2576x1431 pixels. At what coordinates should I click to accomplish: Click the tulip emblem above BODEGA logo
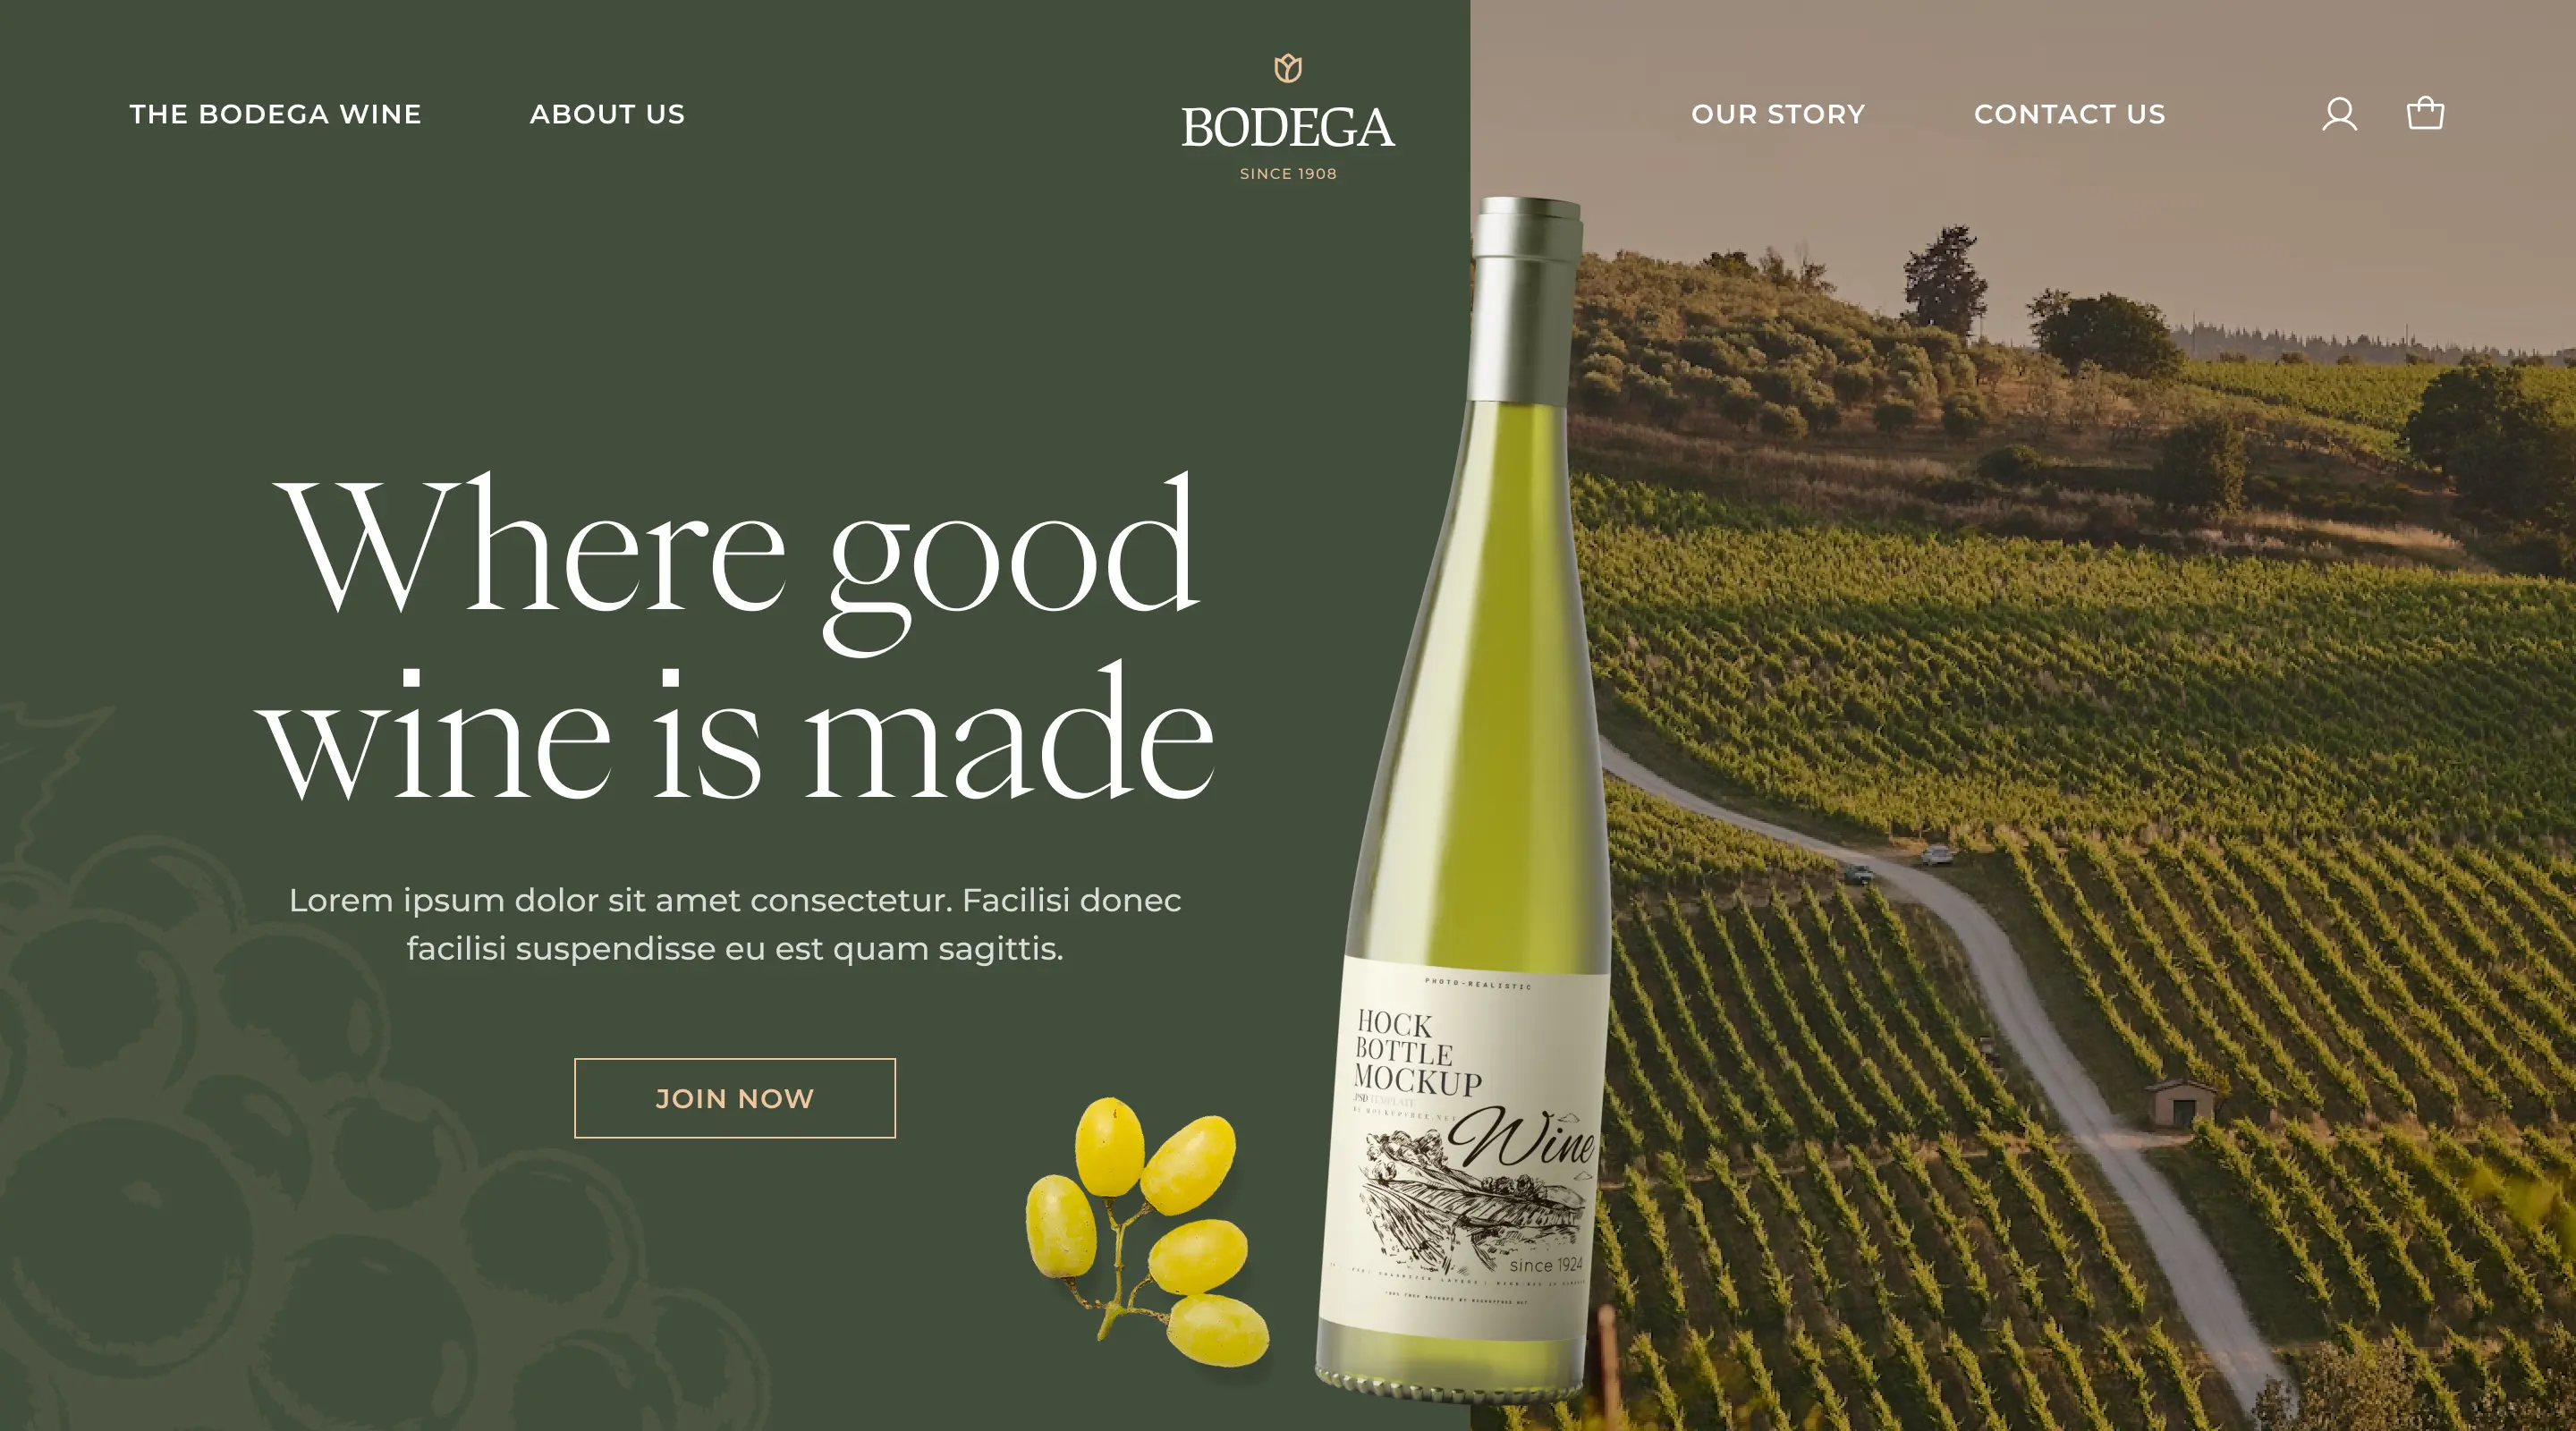coord(1288,68)
